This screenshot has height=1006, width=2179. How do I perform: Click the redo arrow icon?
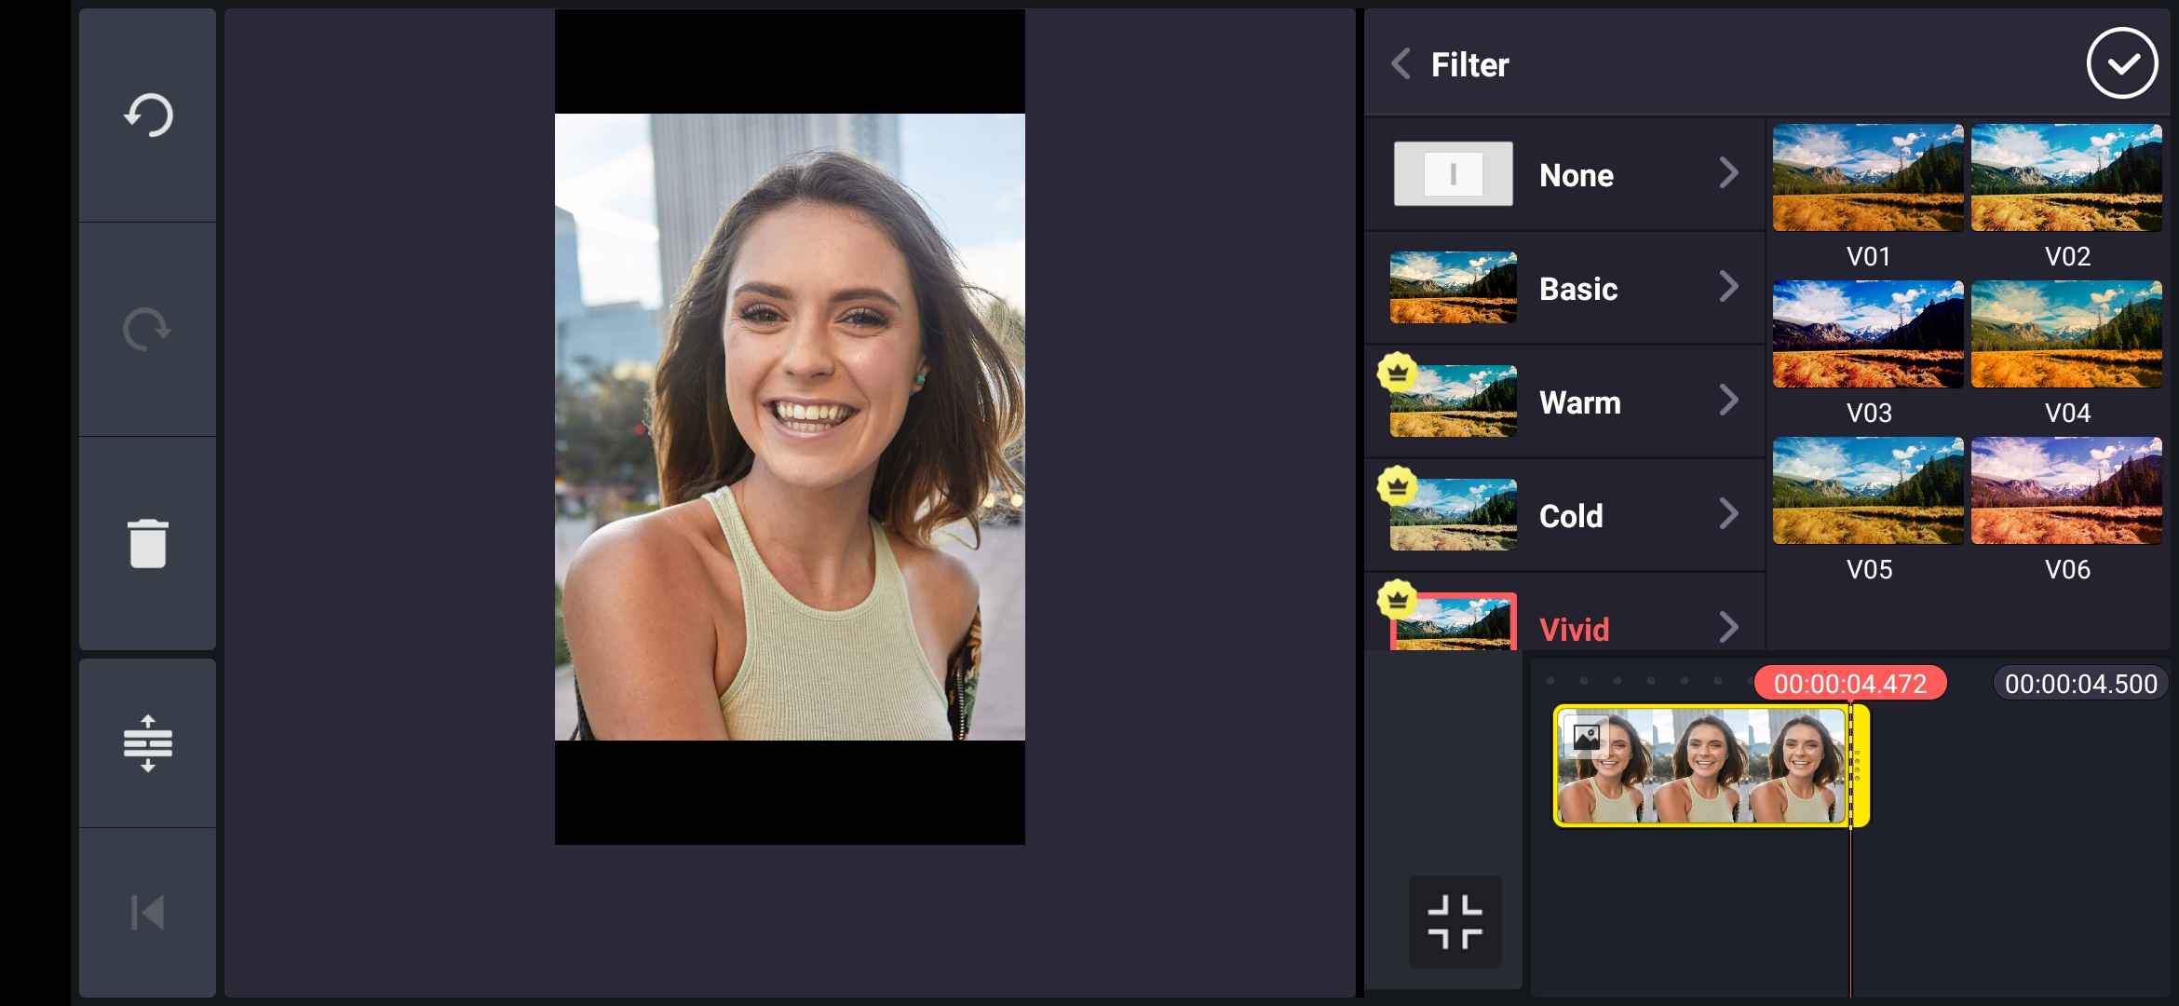(148, 329)
